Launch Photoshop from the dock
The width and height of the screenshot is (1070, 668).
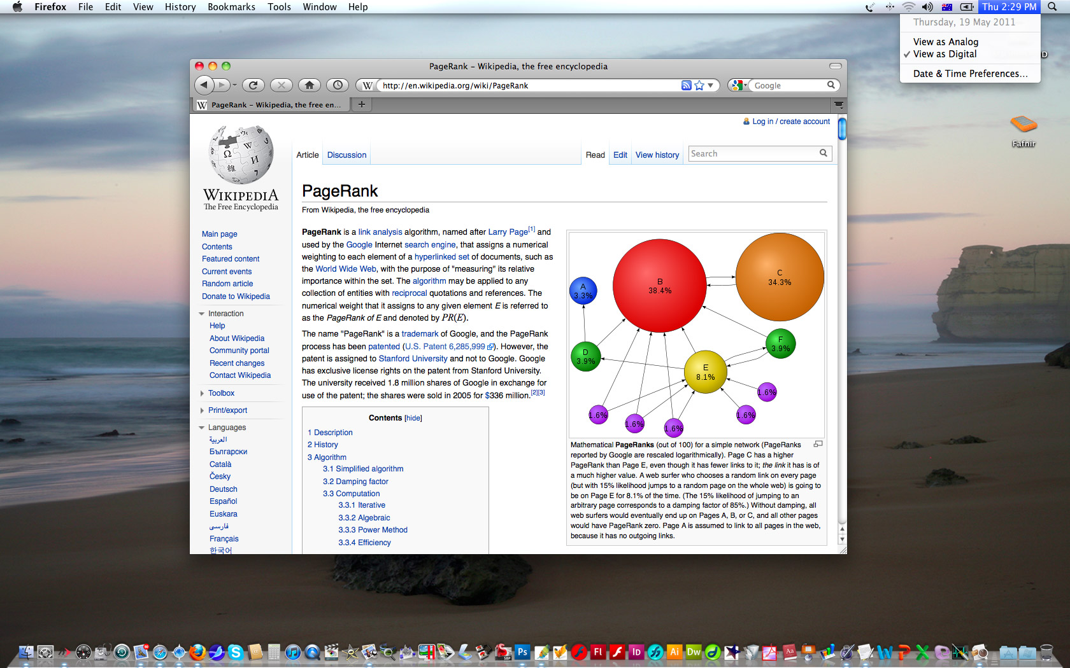(522, 652)
